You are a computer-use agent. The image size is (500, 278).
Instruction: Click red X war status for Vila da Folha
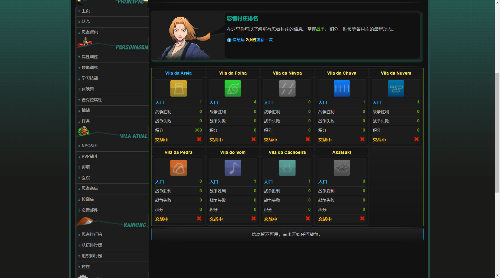tap(253, 139)
